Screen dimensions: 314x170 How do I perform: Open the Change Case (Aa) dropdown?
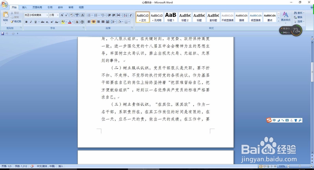(x=57, y=22)
